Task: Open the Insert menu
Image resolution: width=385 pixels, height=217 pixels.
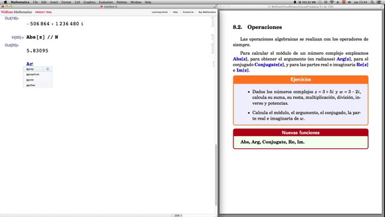Action: 54,2
